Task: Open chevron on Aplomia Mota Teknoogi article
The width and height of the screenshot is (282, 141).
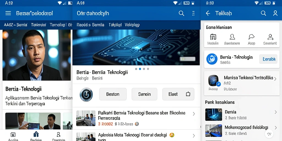Action: point(194,135)
